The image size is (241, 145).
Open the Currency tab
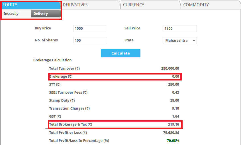pyautogui.click(x=134, y=5)
